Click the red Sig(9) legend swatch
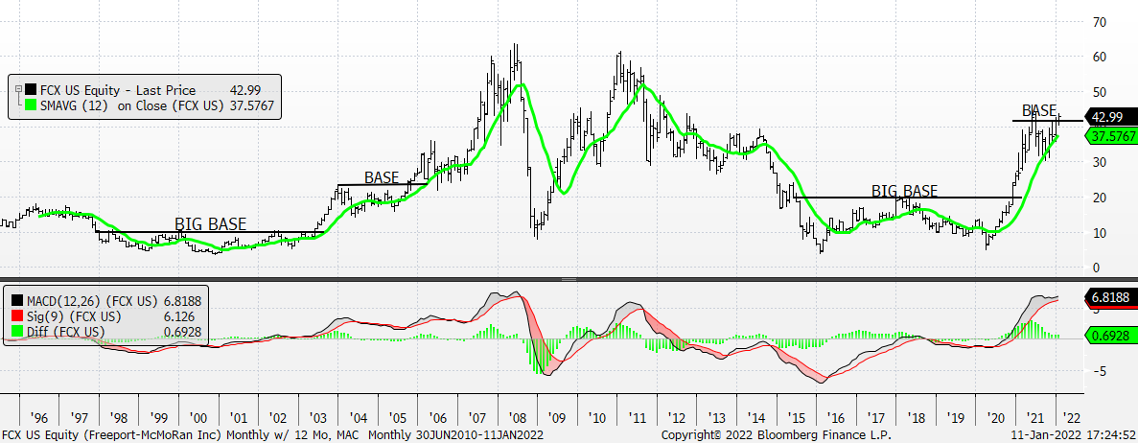 pos(16,316)
